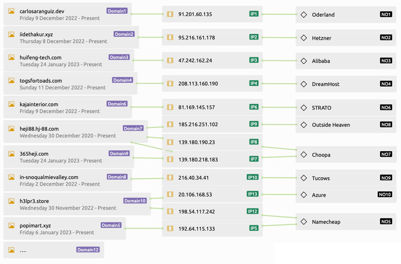Screen dimensions: 401x264
Task: Click the diamond icon beside Choopa
Action: [304, 155]
